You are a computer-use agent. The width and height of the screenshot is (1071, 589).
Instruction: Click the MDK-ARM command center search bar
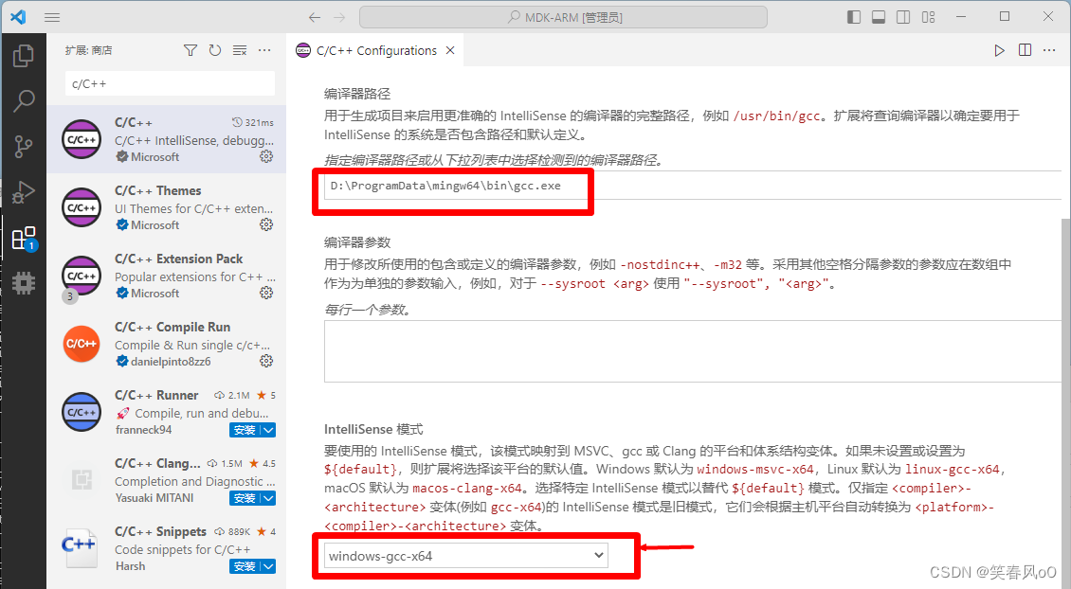[564, 17]
